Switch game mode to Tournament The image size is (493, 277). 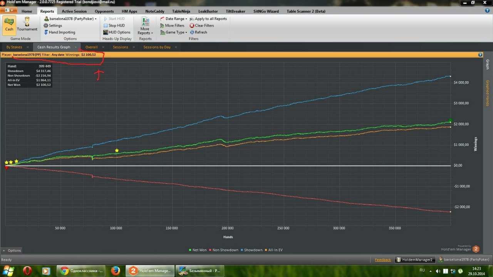pos(27,24)
